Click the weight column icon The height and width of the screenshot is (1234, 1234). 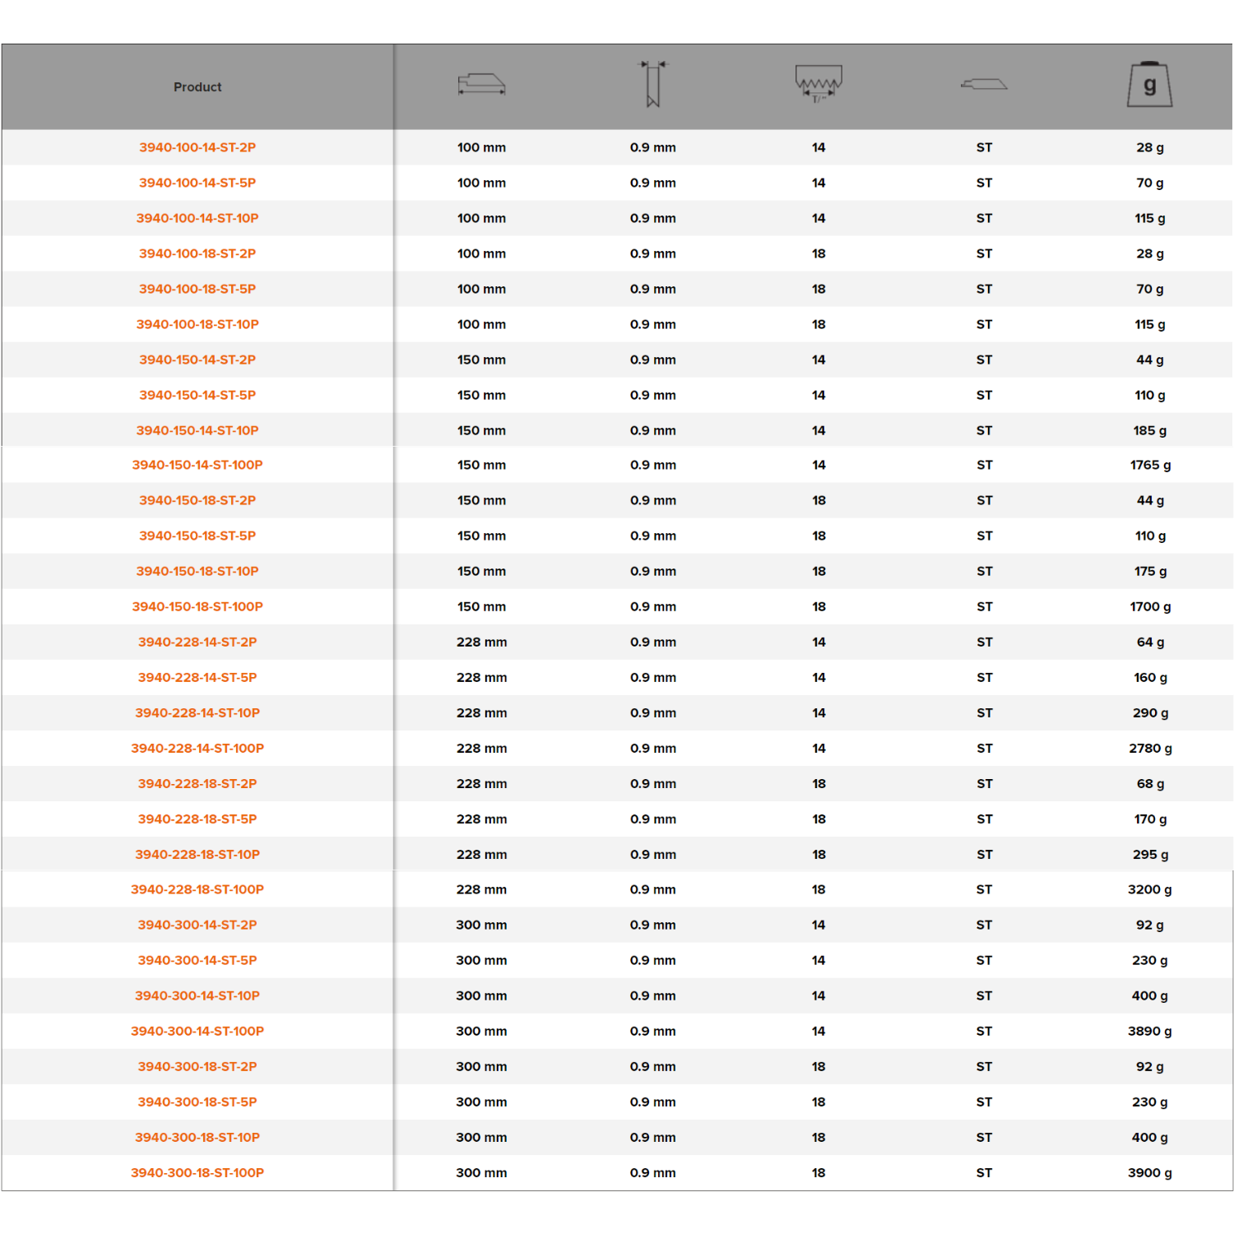(1149, 85)
